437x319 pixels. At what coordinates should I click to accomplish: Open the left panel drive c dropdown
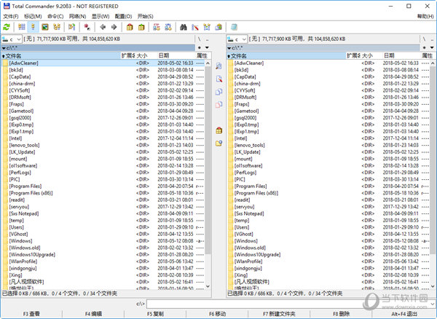click(x=12, y=39)
